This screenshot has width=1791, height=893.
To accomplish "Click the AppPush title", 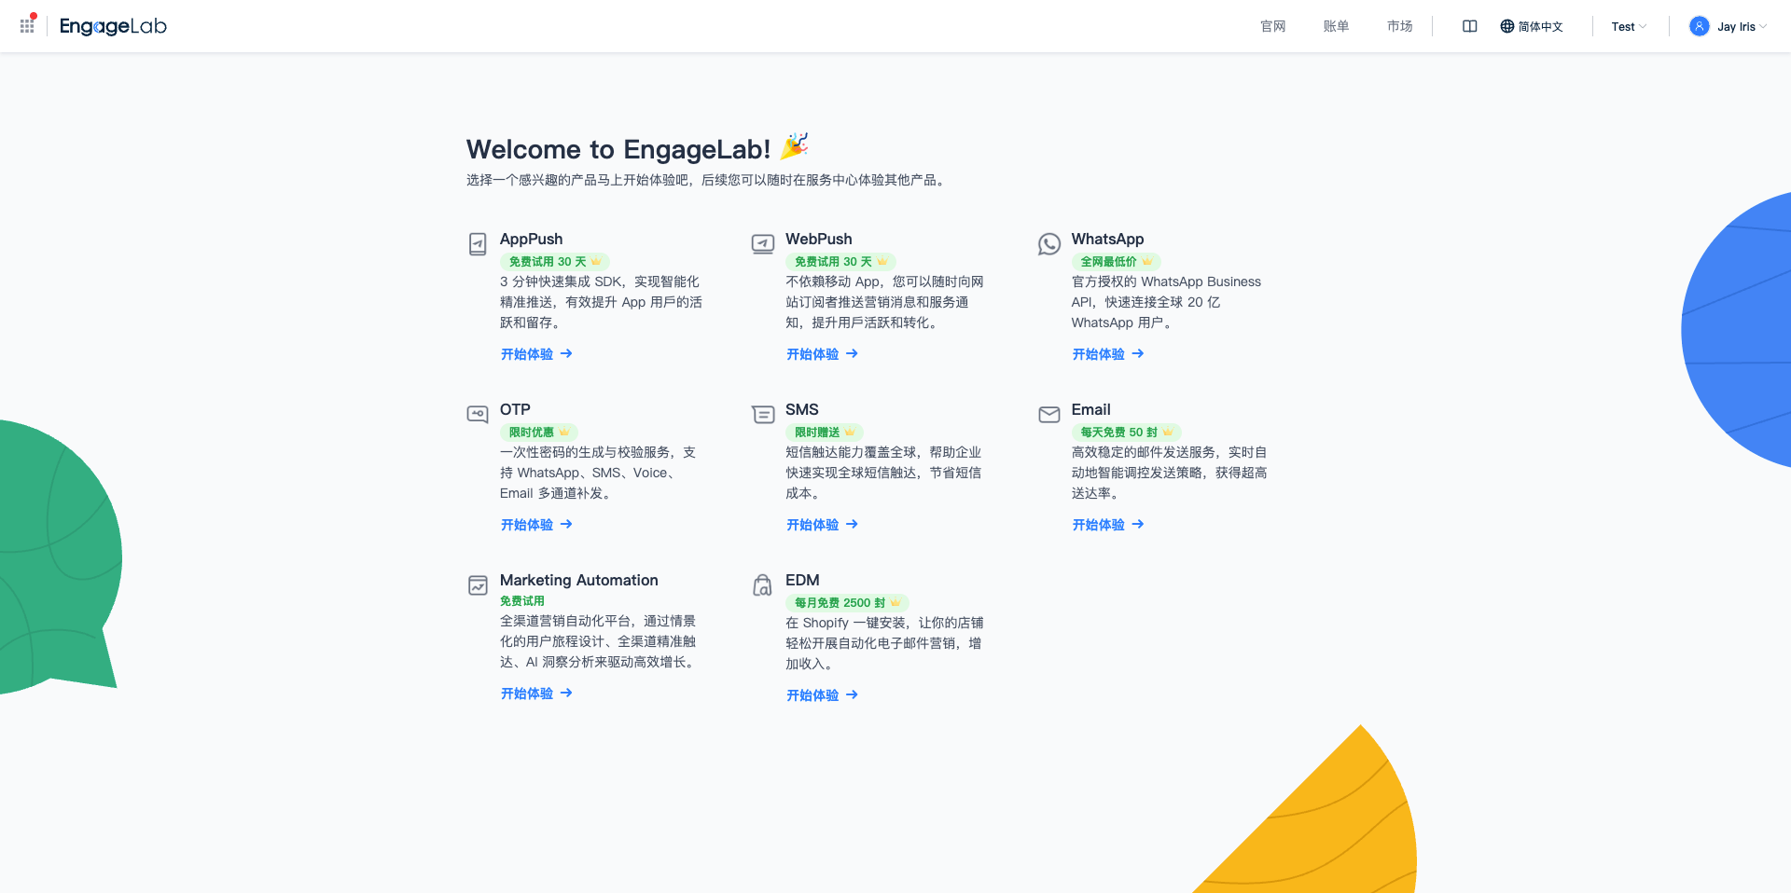I will (x=531, y=239).
